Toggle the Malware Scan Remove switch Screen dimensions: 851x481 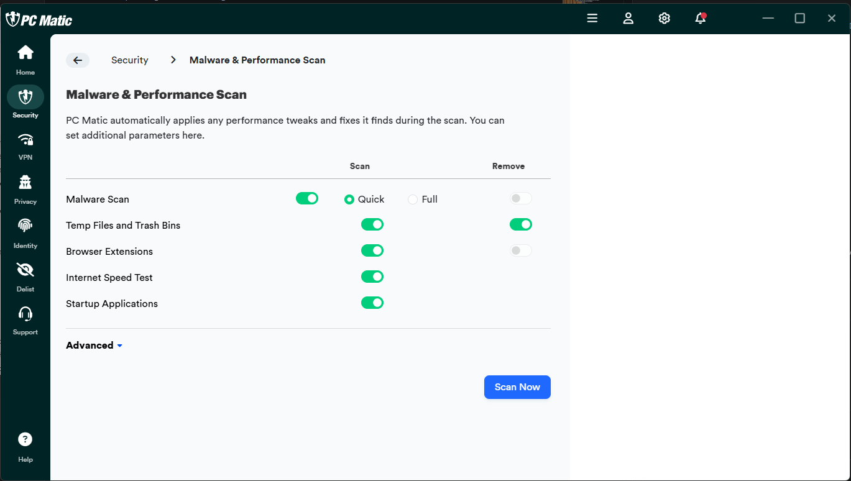tap(521, 198)
